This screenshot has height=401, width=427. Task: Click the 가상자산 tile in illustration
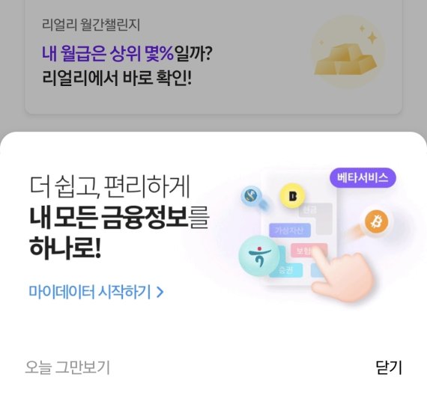point(290,230)
